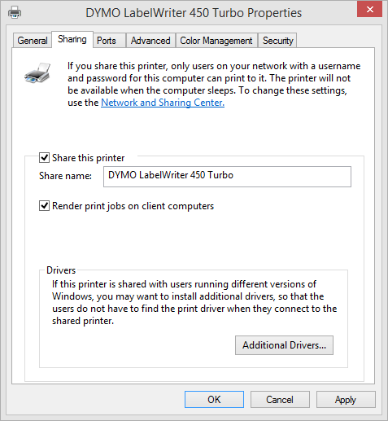Viewport: 388px width, 421px height.
Task: Switch to the General tab
Action: 33,41
